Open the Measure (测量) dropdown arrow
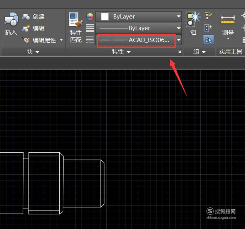245x229 pixels. coord(228,39)
